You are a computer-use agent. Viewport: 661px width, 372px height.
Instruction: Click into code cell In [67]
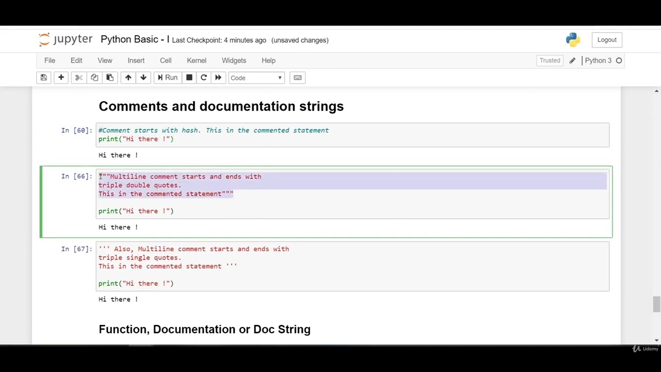click(353, 266)
